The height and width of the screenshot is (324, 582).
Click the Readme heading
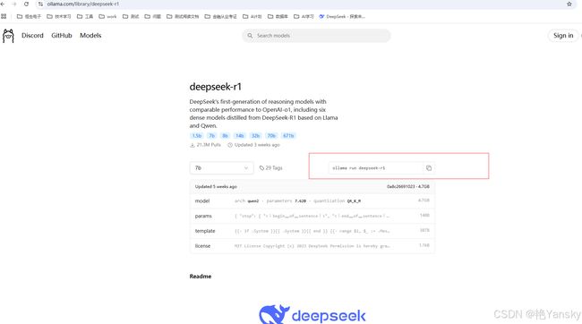[201, 277]
